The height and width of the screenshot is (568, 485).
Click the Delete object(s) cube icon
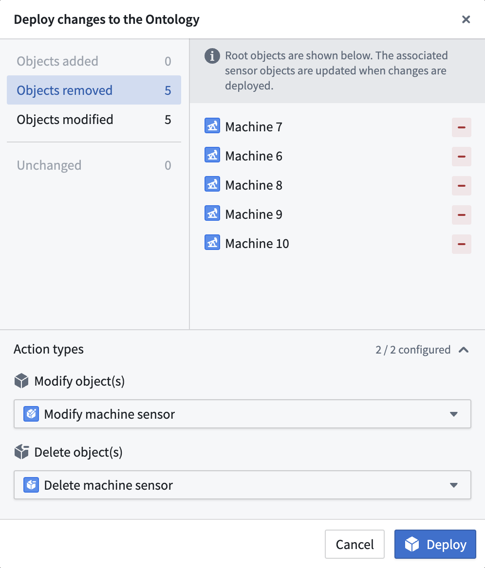[x=22, y=452]
